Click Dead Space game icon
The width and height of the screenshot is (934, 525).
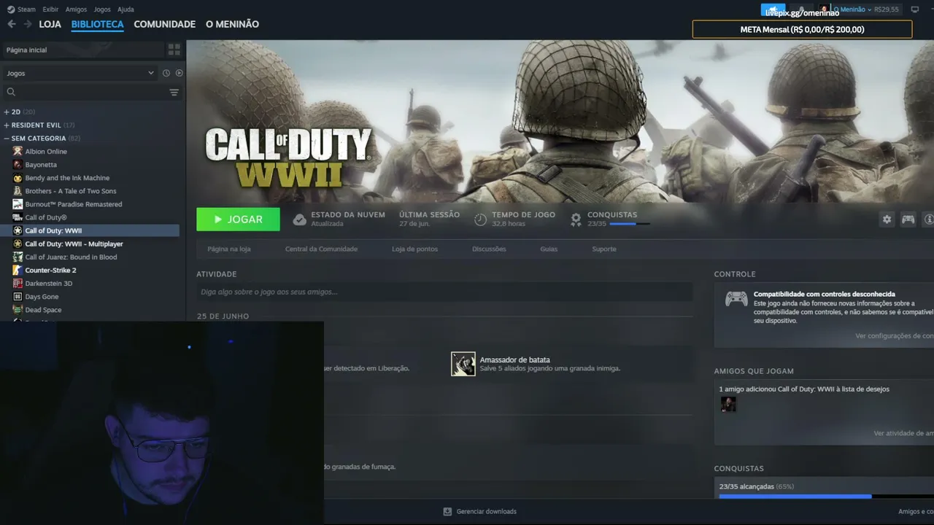pyautogui.click(x=18, y=309)
